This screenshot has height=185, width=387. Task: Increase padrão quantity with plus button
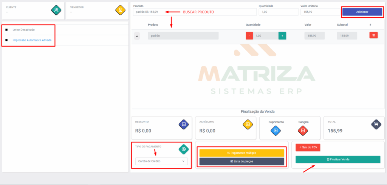click(x=282, y=36)
